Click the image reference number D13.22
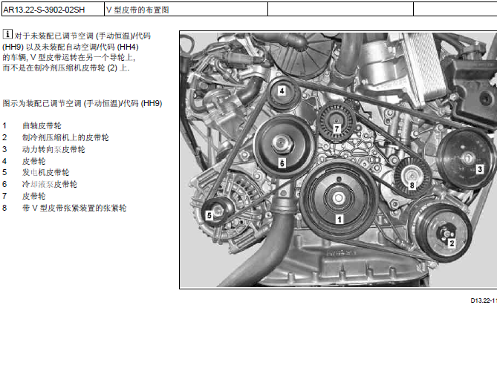This screenshot has width=497, height=371. click(484, 301)
